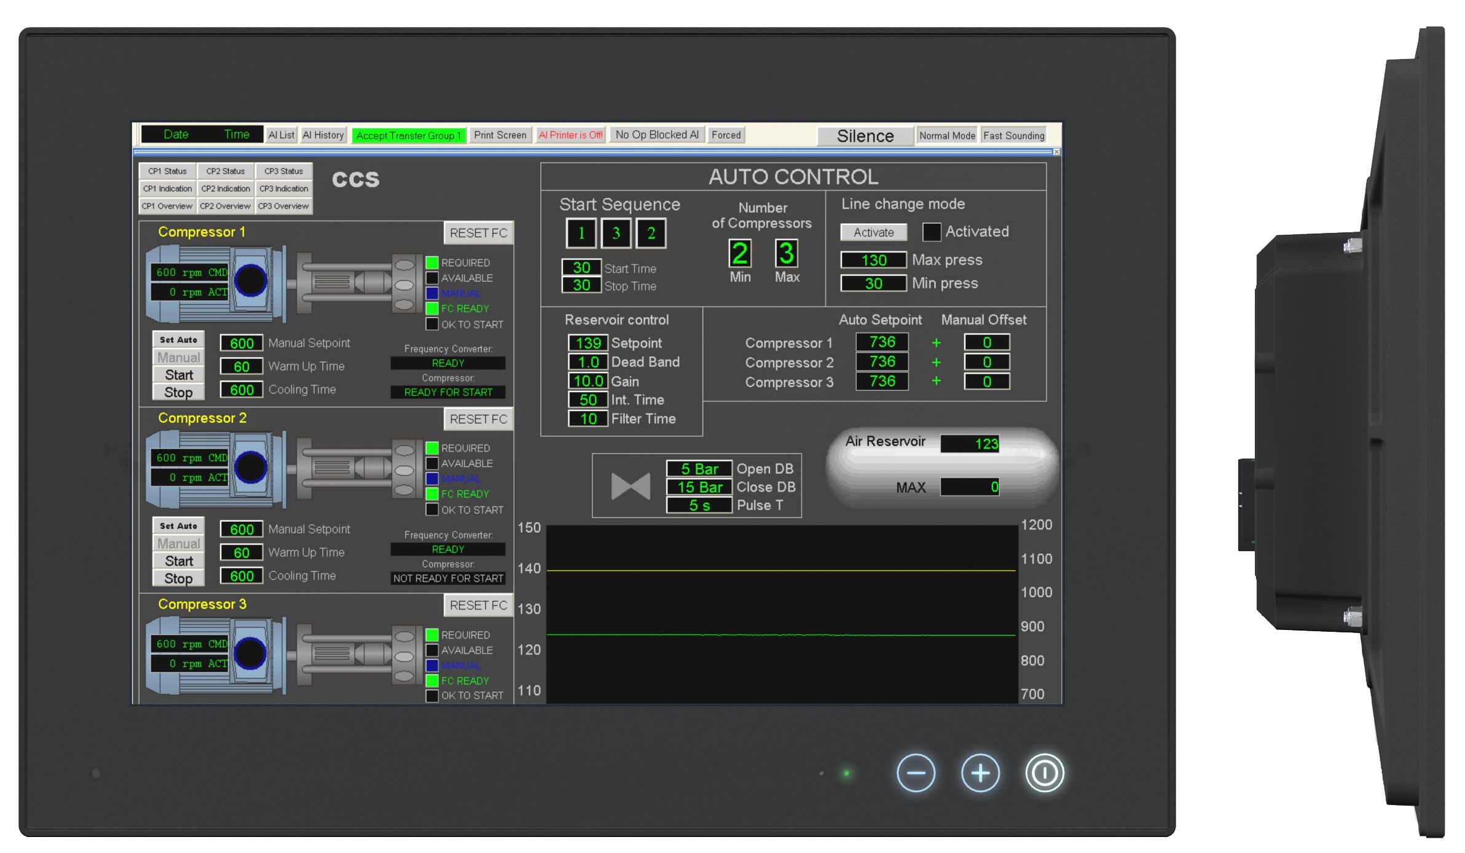
Task: Toggle Compressor 1 REQUIRED indicator
Action: coord(432,262)
